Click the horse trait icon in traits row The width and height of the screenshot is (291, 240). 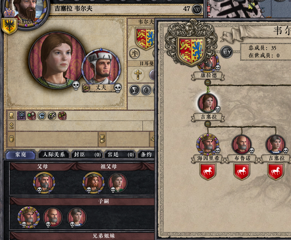click(52, 116)
